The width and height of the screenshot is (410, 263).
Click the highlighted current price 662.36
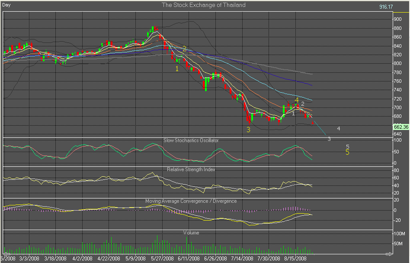coord(401,127)
